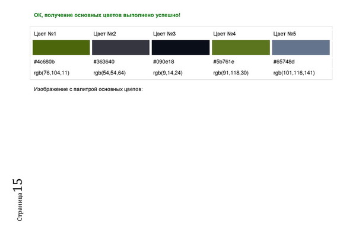This screenshot has height=236, width=356.
Task: Click the hex code #090e18
Action: pyautogui.click(x=164, y=62)
